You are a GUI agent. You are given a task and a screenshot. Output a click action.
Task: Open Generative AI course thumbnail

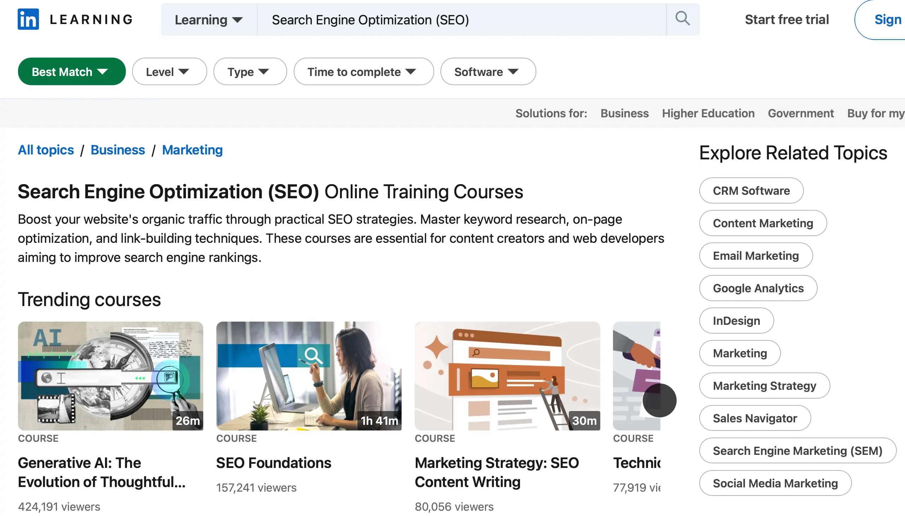(x=110, y=376)
